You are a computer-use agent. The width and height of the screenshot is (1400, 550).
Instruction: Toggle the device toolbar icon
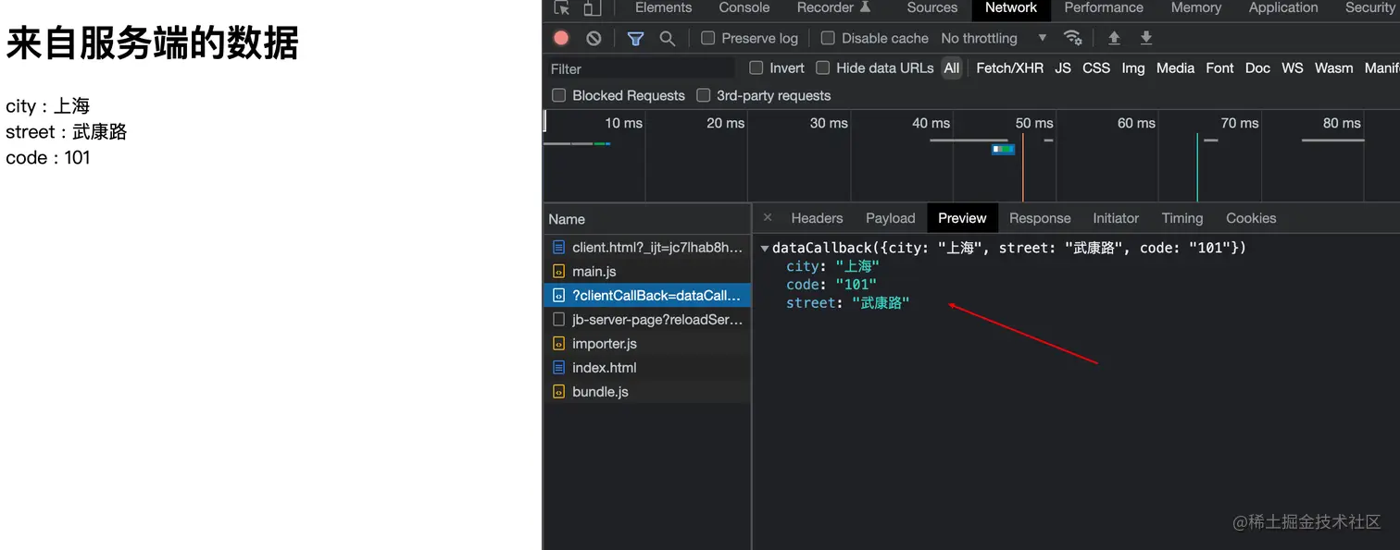(592, 7)
